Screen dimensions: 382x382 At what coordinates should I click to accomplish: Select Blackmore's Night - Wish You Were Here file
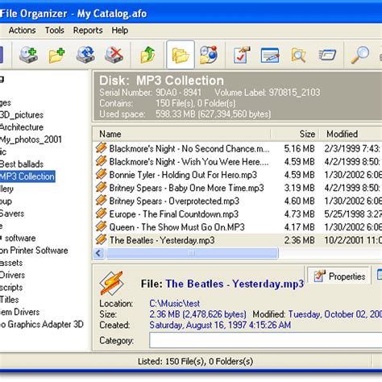(x=189, y=162)
